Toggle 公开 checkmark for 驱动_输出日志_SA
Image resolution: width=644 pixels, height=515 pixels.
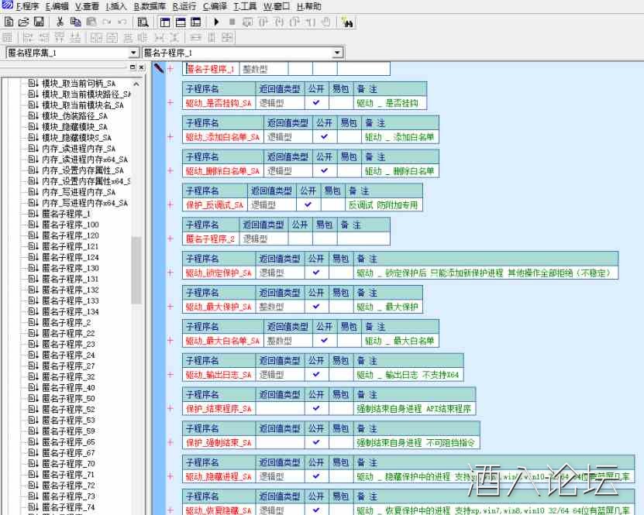(316, 375)
